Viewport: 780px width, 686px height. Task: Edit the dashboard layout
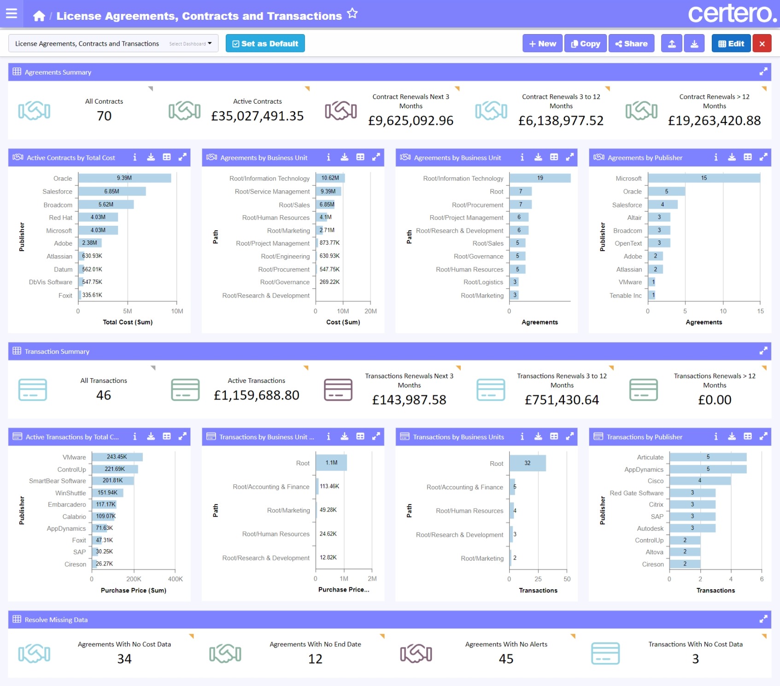pos(731,44)
